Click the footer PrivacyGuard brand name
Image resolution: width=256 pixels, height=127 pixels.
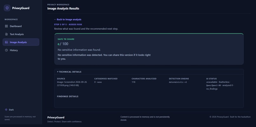pyautogui.click(x=56, y=117)
